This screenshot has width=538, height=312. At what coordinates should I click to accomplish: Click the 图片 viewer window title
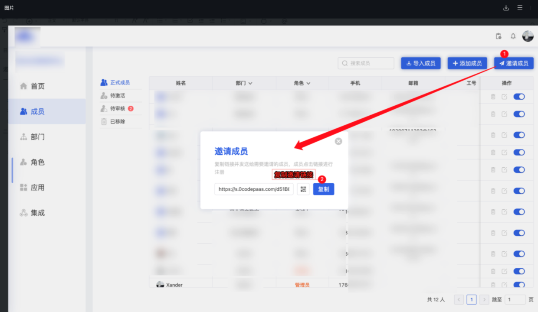coord(9,8)
